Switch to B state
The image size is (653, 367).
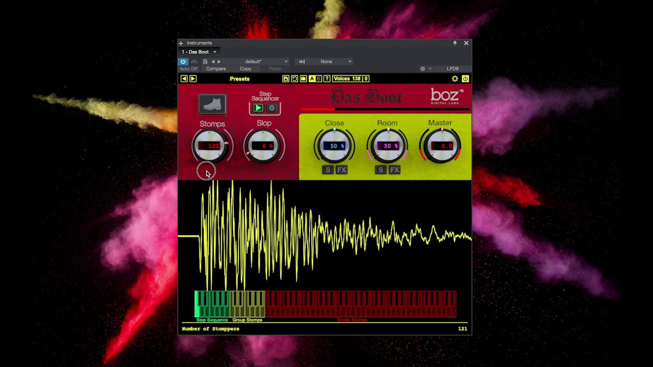[x=319, y=78]
